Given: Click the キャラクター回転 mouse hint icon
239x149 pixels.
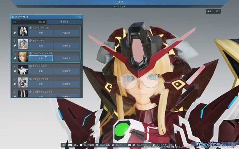Looking at the screenshot, I should [176, 145].
